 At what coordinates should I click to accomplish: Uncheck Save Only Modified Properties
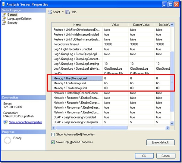point(53,142)
